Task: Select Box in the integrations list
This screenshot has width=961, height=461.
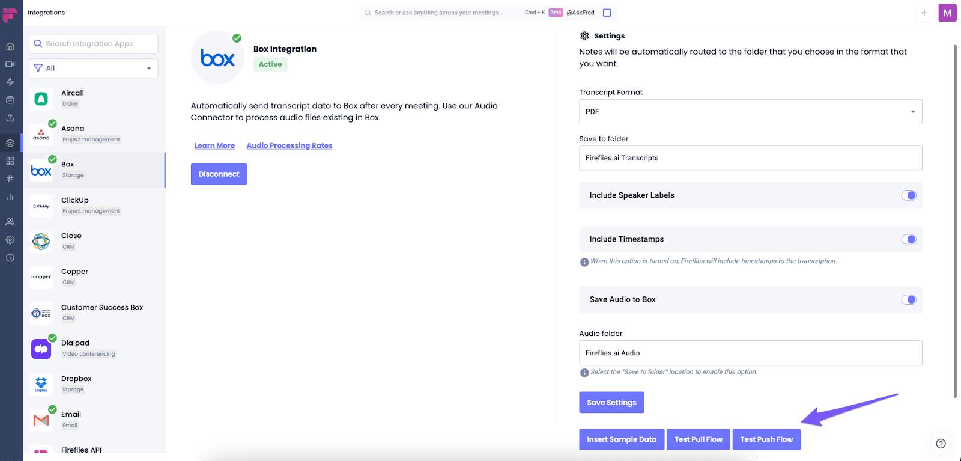Action: (94, 170)
